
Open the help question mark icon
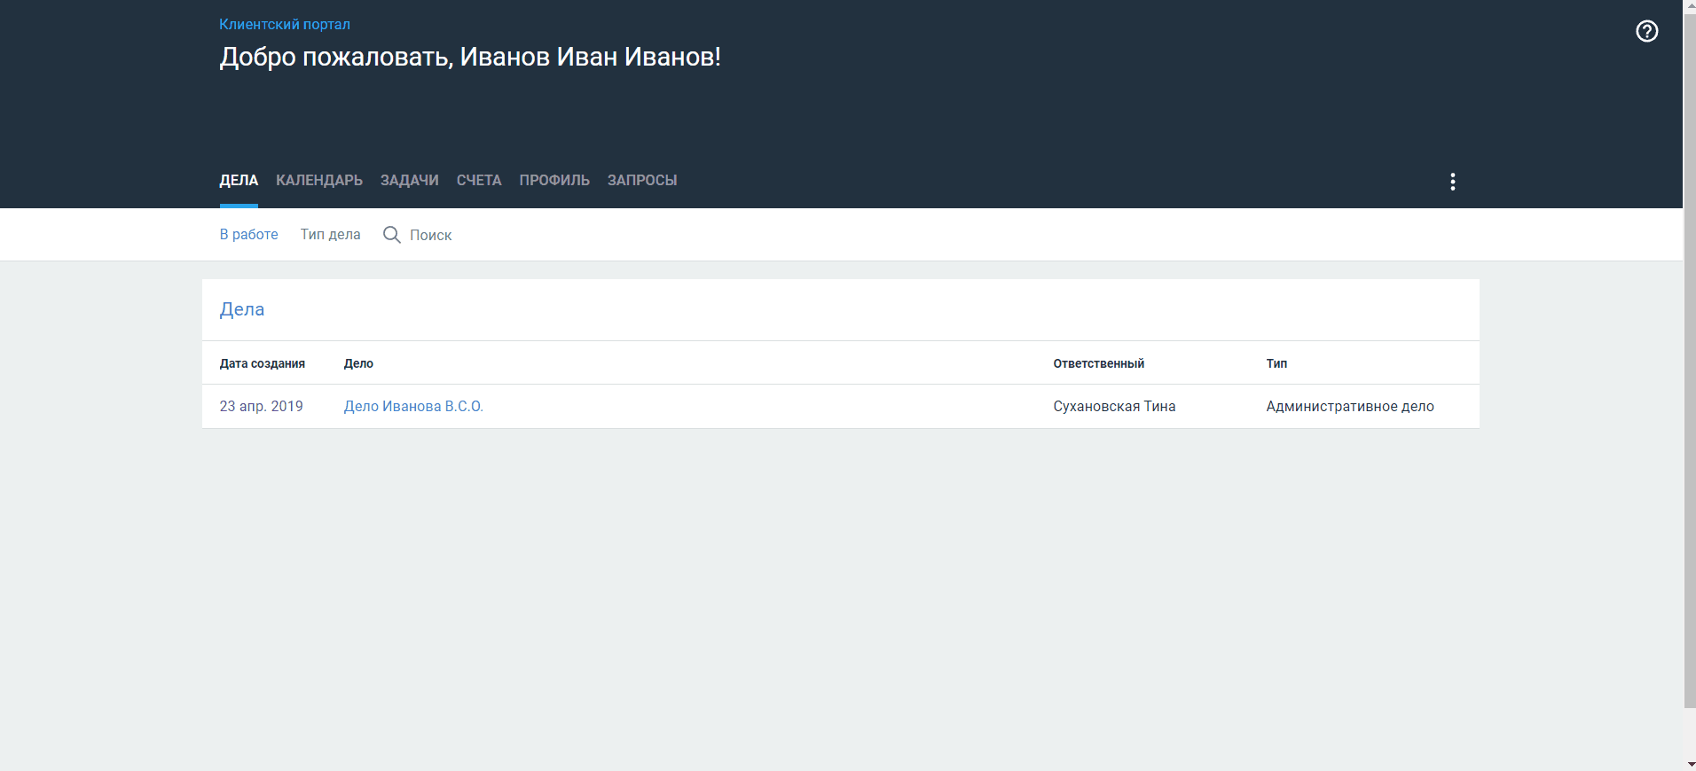click(x=1646, y=31)
